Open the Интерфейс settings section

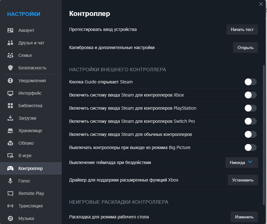(30, 93)
